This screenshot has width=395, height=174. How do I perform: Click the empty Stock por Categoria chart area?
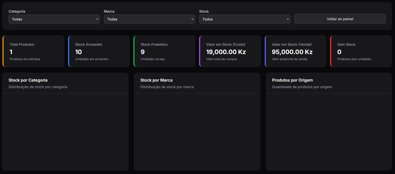65,132
